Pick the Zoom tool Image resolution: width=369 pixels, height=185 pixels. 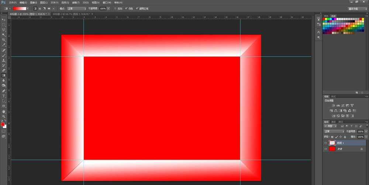tap(4, 116)
